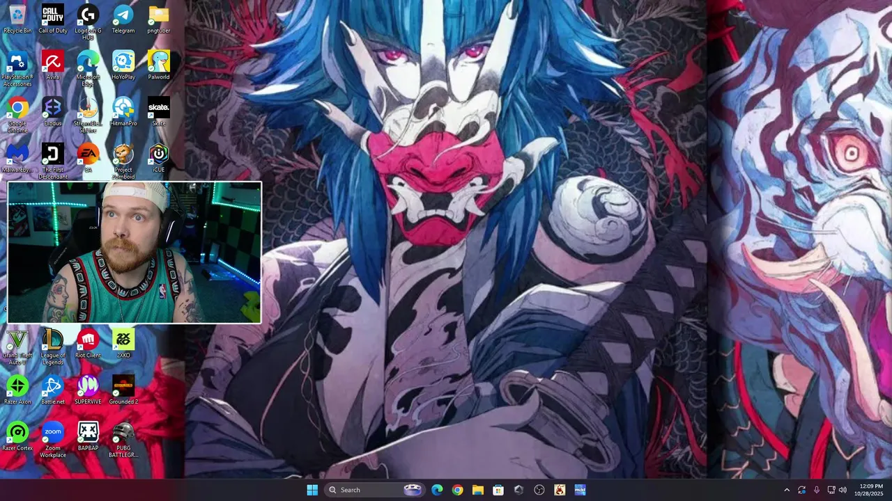Select the Razer Cortex shortcut
Screen dimensions: 892x501
(x=17, y=437)
